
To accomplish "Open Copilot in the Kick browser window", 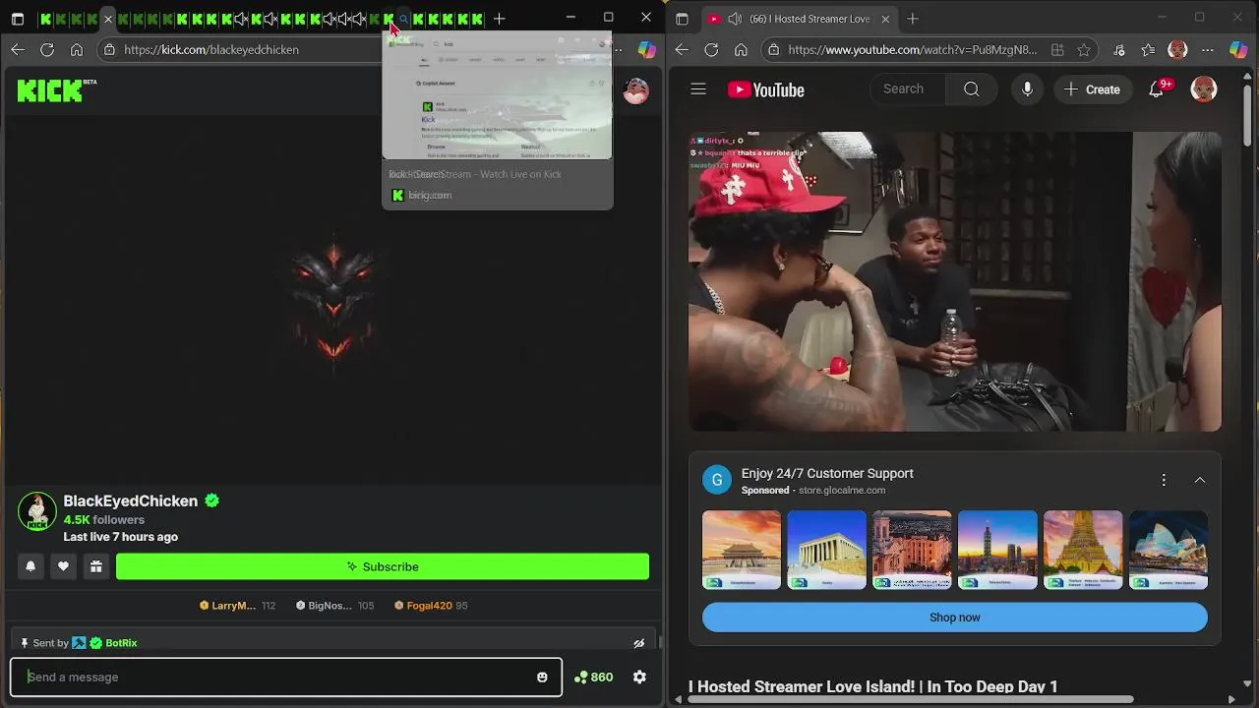I will [646, 49].
